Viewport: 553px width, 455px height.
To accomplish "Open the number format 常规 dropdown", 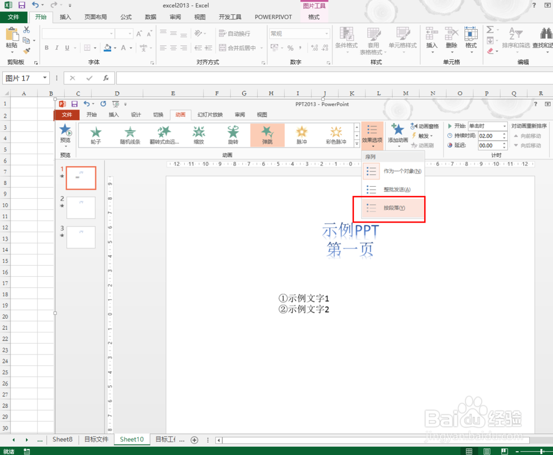I will click(x=327, y=34).
